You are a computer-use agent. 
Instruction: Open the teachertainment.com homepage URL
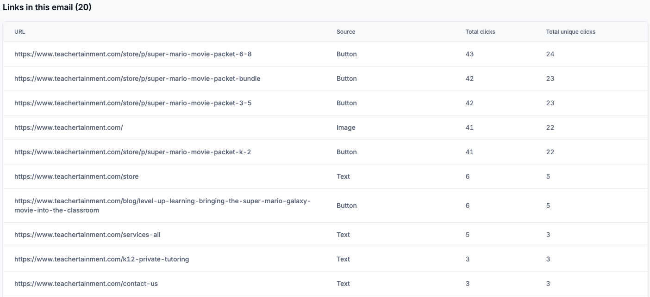point(69,127)
